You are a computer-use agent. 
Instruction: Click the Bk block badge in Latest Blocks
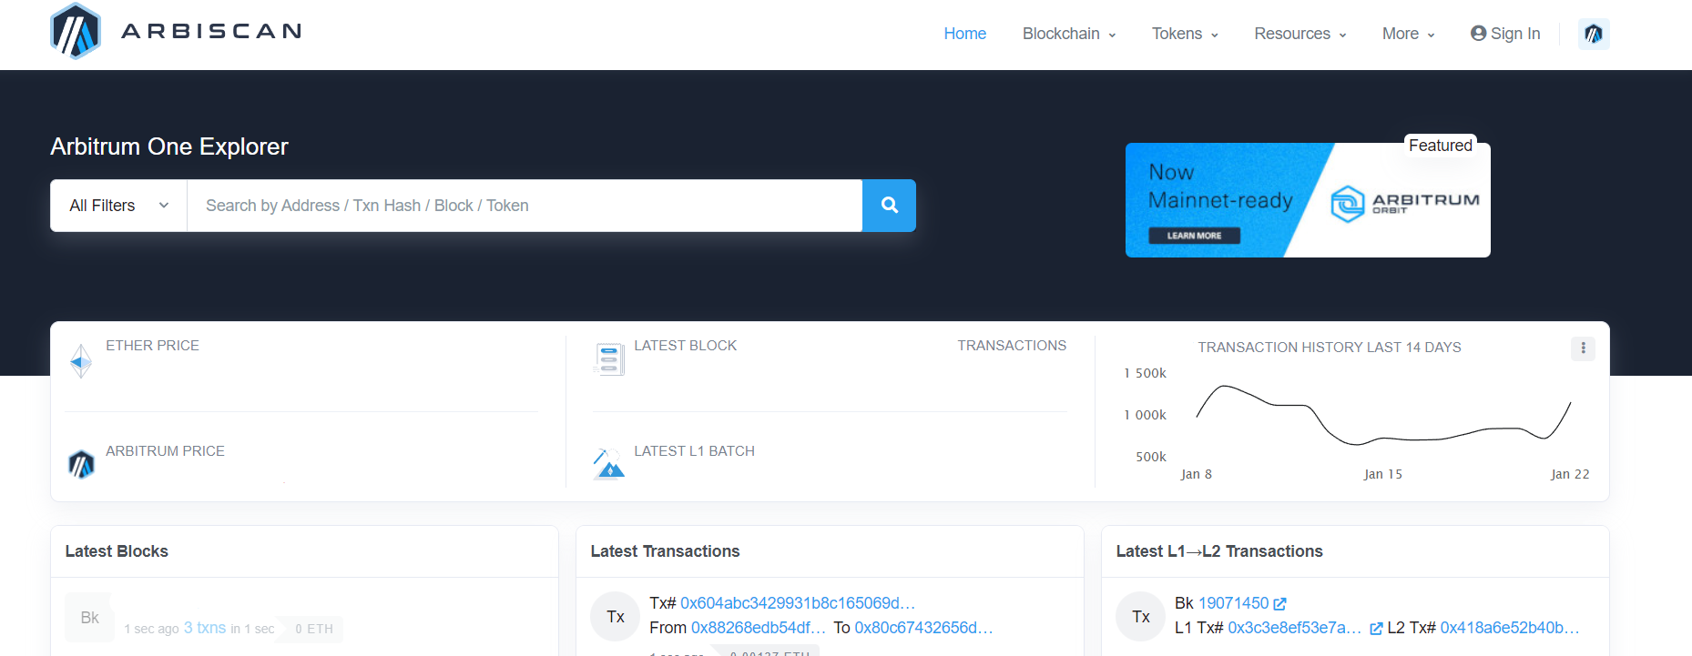tap(89, 618)
